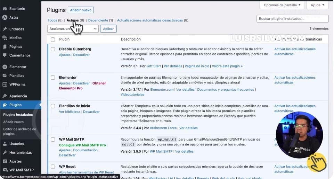The height and width of the screenshot is (179, 334).
Task: Show Actualizaciones automáticas desactivadas plugins
Action: pyautogui.click(x=150, y=20)
